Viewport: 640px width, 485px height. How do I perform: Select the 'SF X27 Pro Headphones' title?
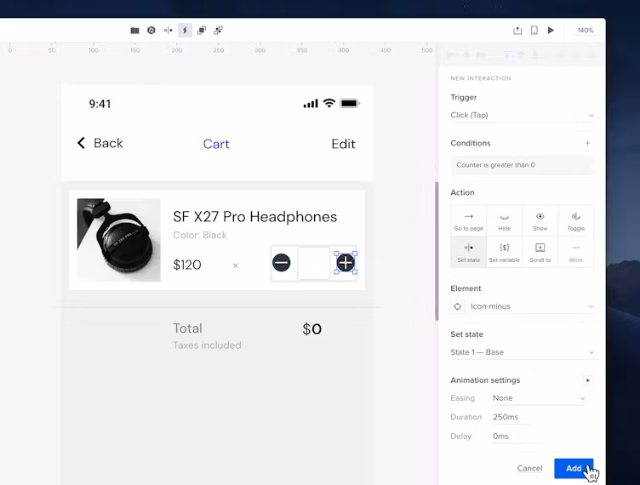point(255,217)
